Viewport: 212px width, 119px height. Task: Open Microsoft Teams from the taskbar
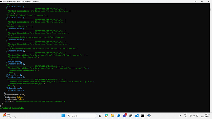pos(125,116)
